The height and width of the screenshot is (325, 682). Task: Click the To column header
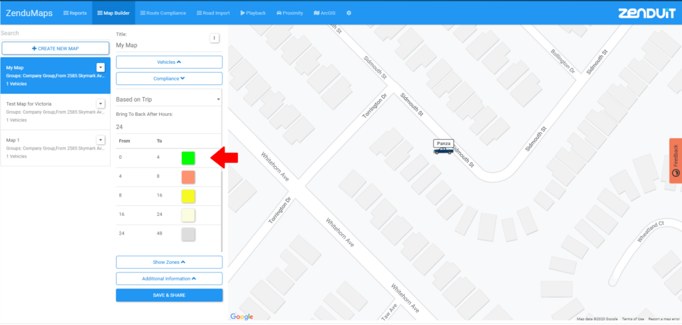(159, 141)
